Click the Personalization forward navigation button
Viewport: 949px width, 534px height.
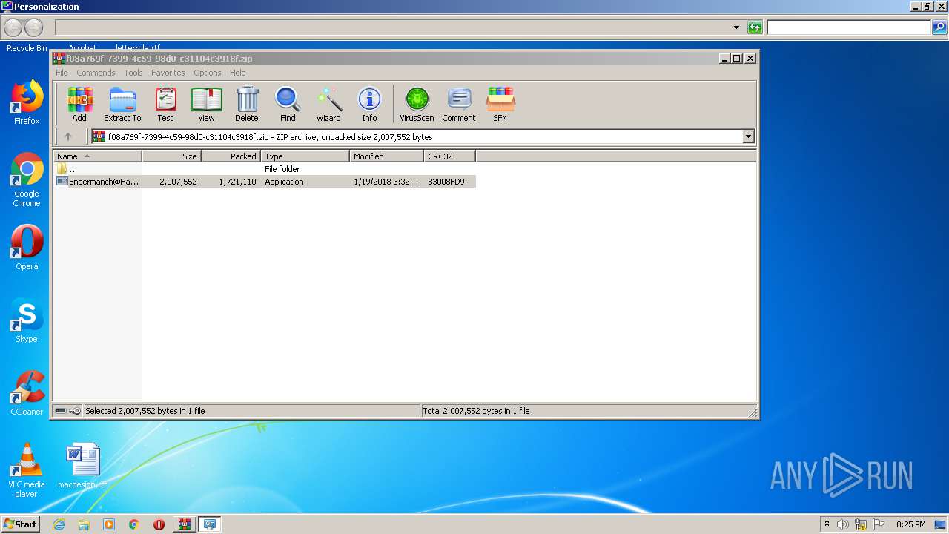[33, 28]
